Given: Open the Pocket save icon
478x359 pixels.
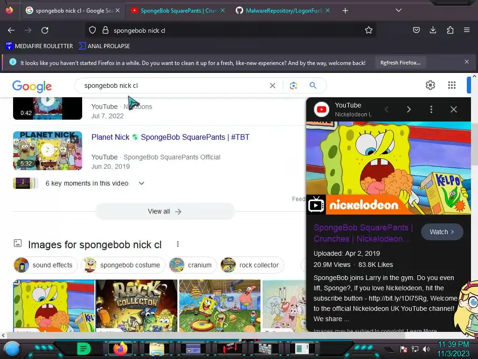Looking at the screenshot, I should pyautogui.click(x=416, y=30).
